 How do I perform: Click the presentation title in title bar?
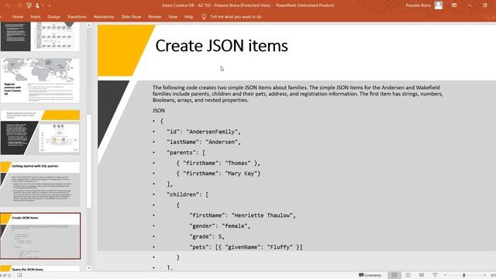coord(248,5)
